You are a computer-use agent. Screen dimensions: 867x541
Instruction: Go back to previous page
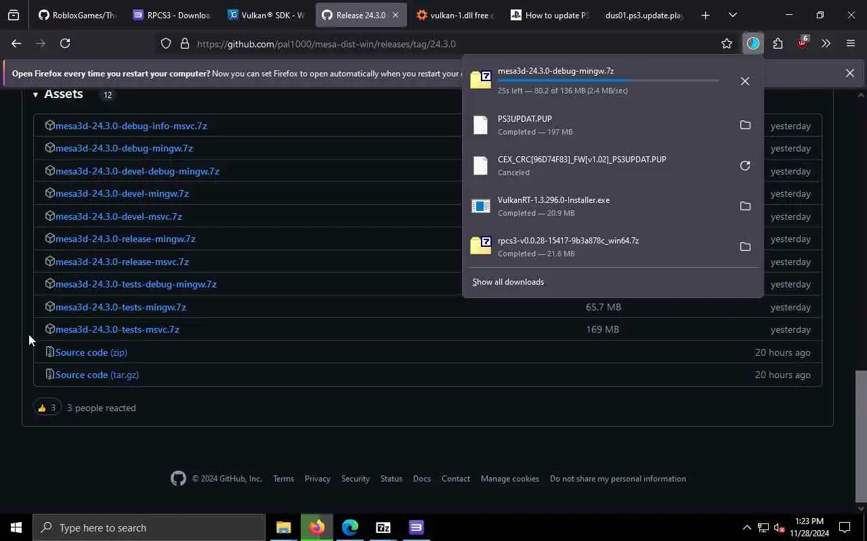pos(16,43)
